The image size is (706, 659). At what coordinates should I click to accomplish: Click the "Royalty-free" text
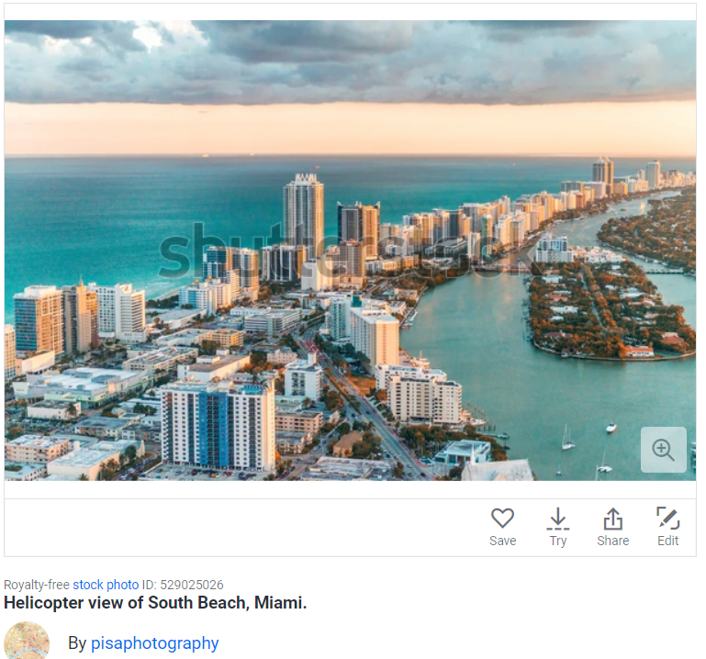click(x=37, y=585)
